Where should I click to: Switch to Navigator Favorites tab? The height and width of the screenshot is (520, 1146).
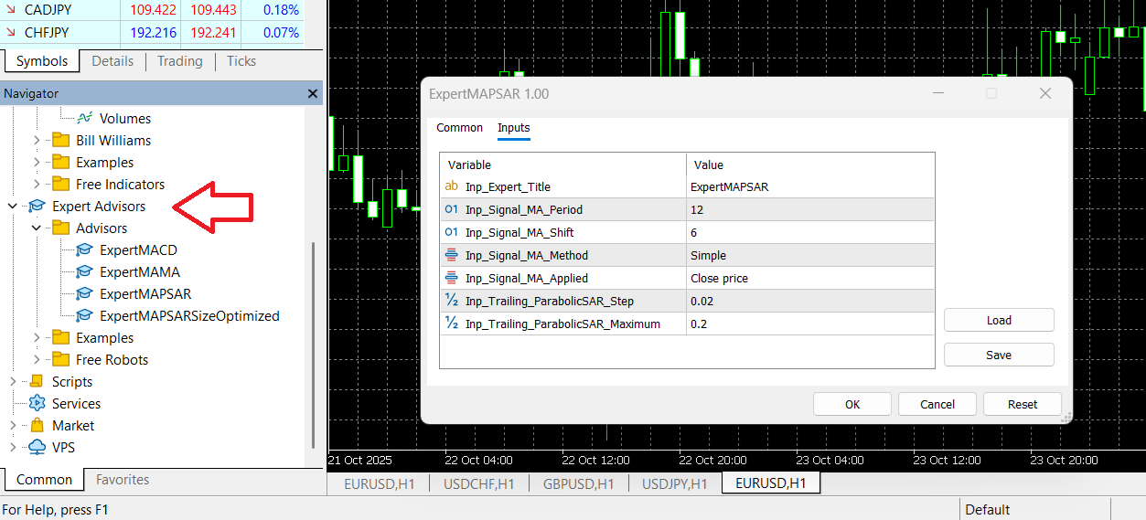[x=123, y=480]
